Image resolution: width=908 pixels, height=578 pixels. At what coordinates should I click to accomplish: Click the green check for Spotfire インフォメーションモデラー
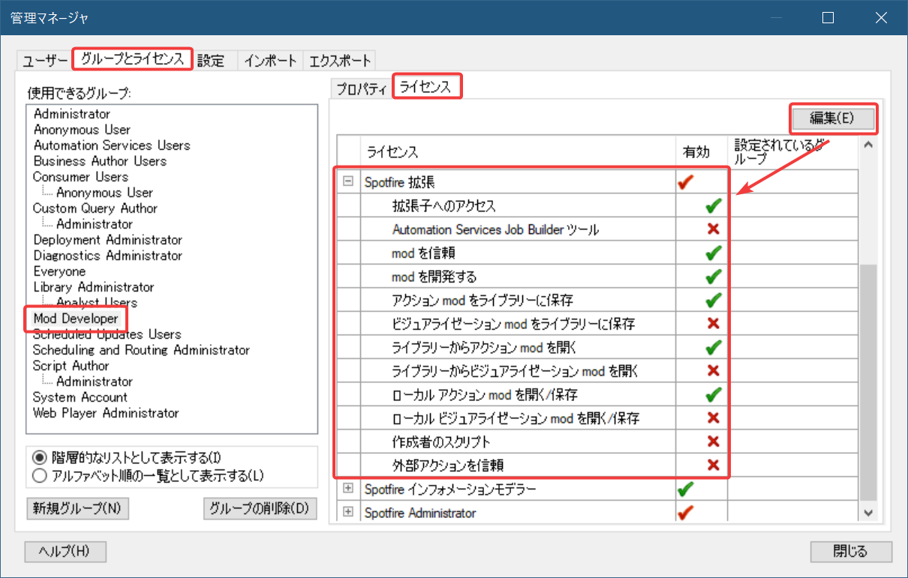685,490
